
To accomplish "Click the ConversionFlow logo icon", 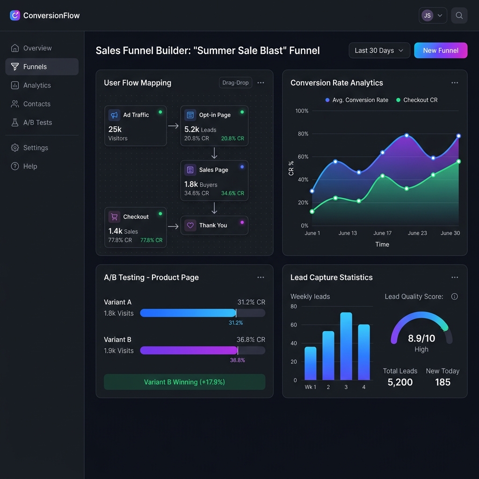I will [x=15, y=15].
